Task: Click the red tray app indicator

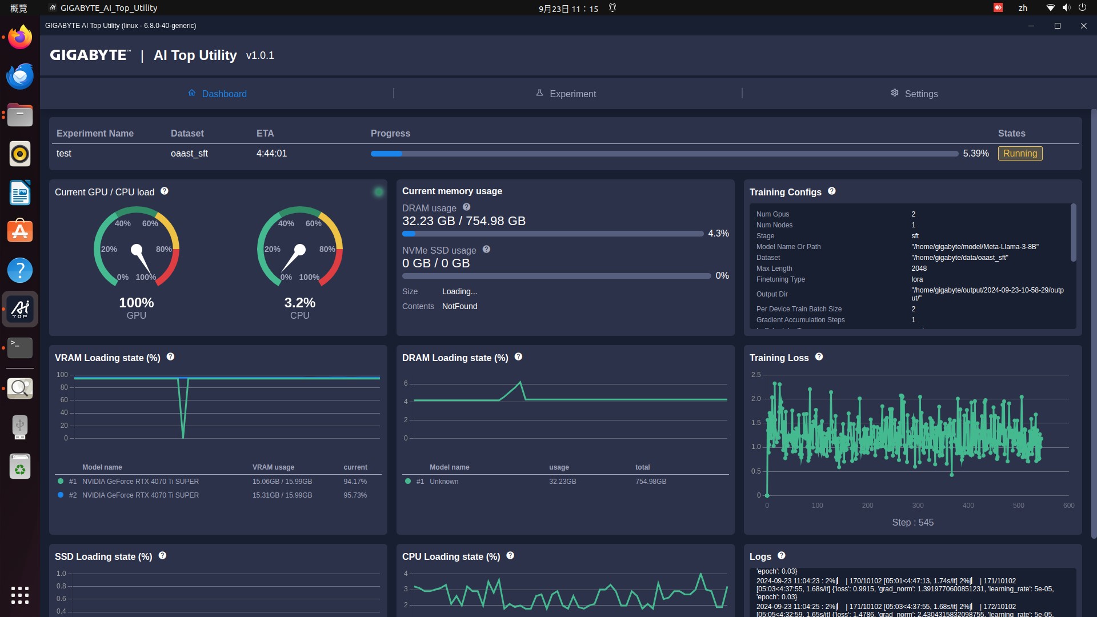Action: click(998, 8)
